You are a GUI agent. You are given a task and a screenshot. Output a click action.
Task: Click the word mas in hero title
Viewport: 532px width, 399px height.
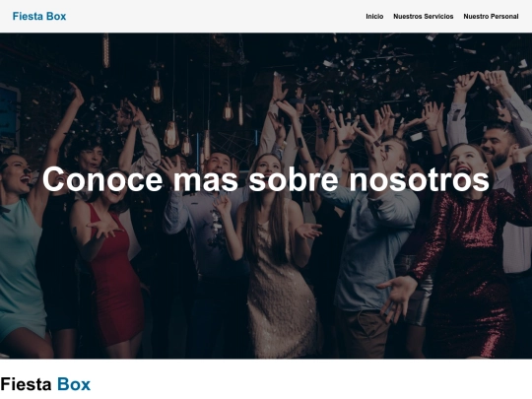[206, 179]
